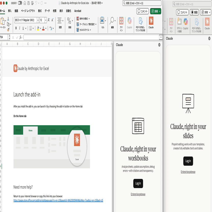Open the データ tab
Screen dimensions: 212x212
[47, 11]
